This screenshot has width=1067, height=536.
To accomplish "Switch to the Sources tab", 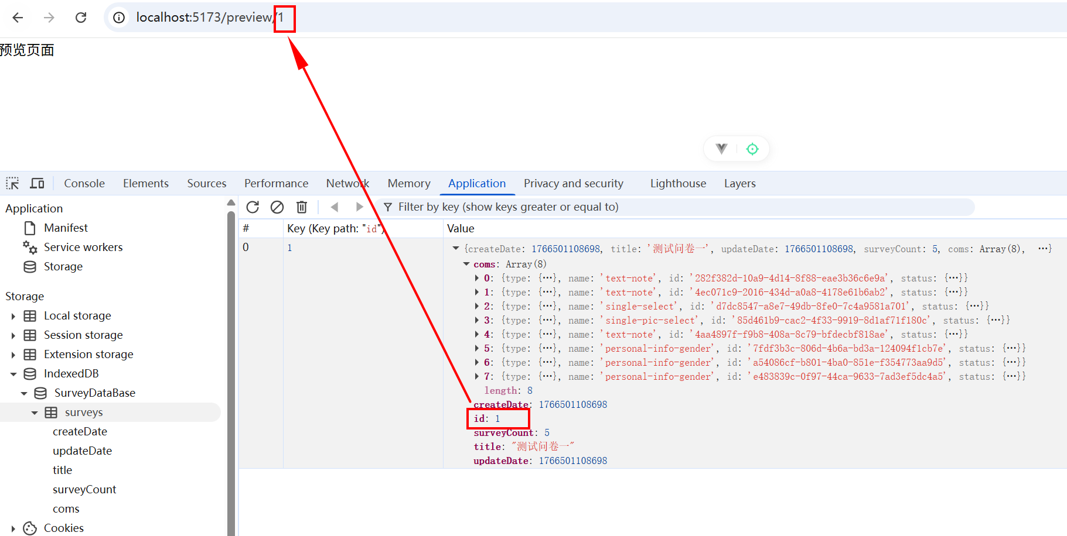I will tap(207, 183).
